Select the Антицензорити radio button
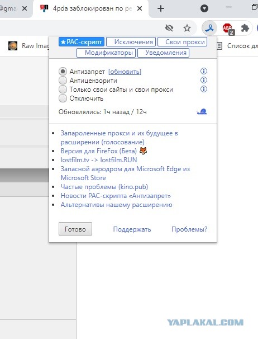This screenshot has width=258, height=339. (63, 81)
